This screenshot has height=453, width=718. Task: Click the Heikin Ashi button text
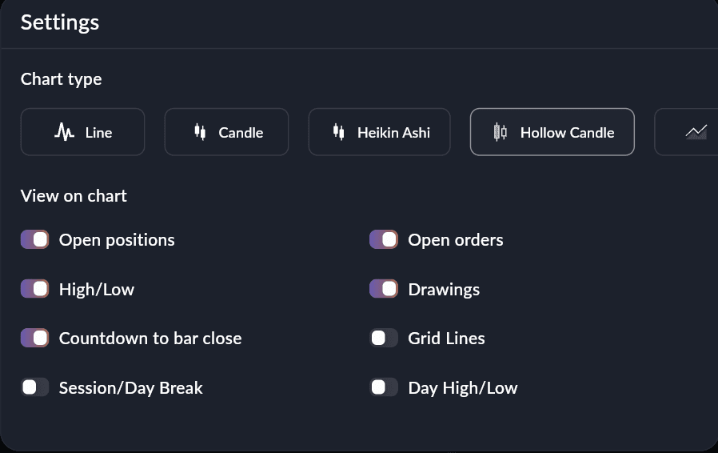click(x=393, y=133)
